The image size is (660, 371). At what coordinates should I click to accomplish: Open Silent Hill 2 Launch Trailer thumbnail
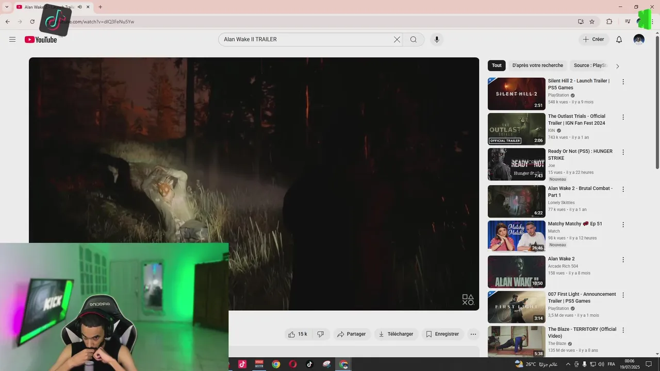516,94
